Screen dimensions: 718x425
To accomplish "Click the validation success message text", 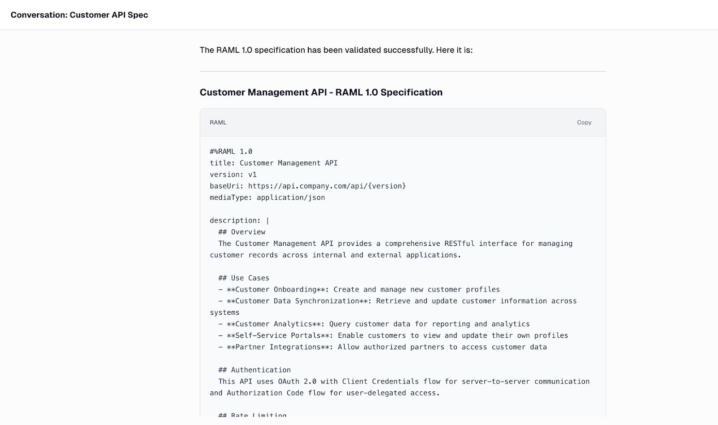I will coord(337,50).
